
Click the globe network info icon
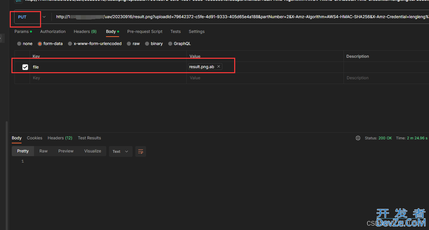pyautogui.click(x=358, y=138)
